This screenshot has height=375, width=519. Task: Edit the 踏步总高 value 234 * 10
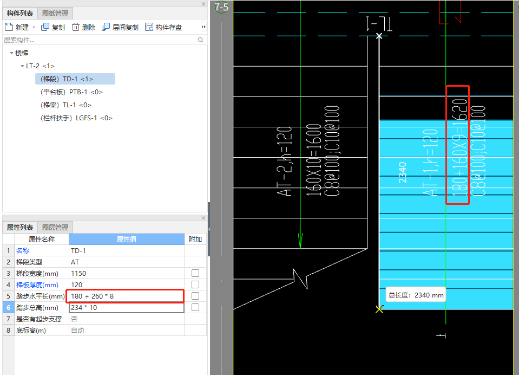pos(127,307)
